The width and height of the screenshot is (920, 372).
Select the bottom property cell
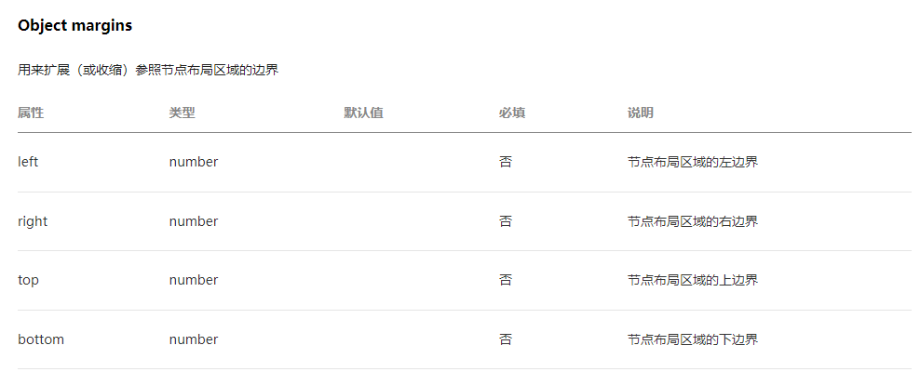tap(41, 339)
